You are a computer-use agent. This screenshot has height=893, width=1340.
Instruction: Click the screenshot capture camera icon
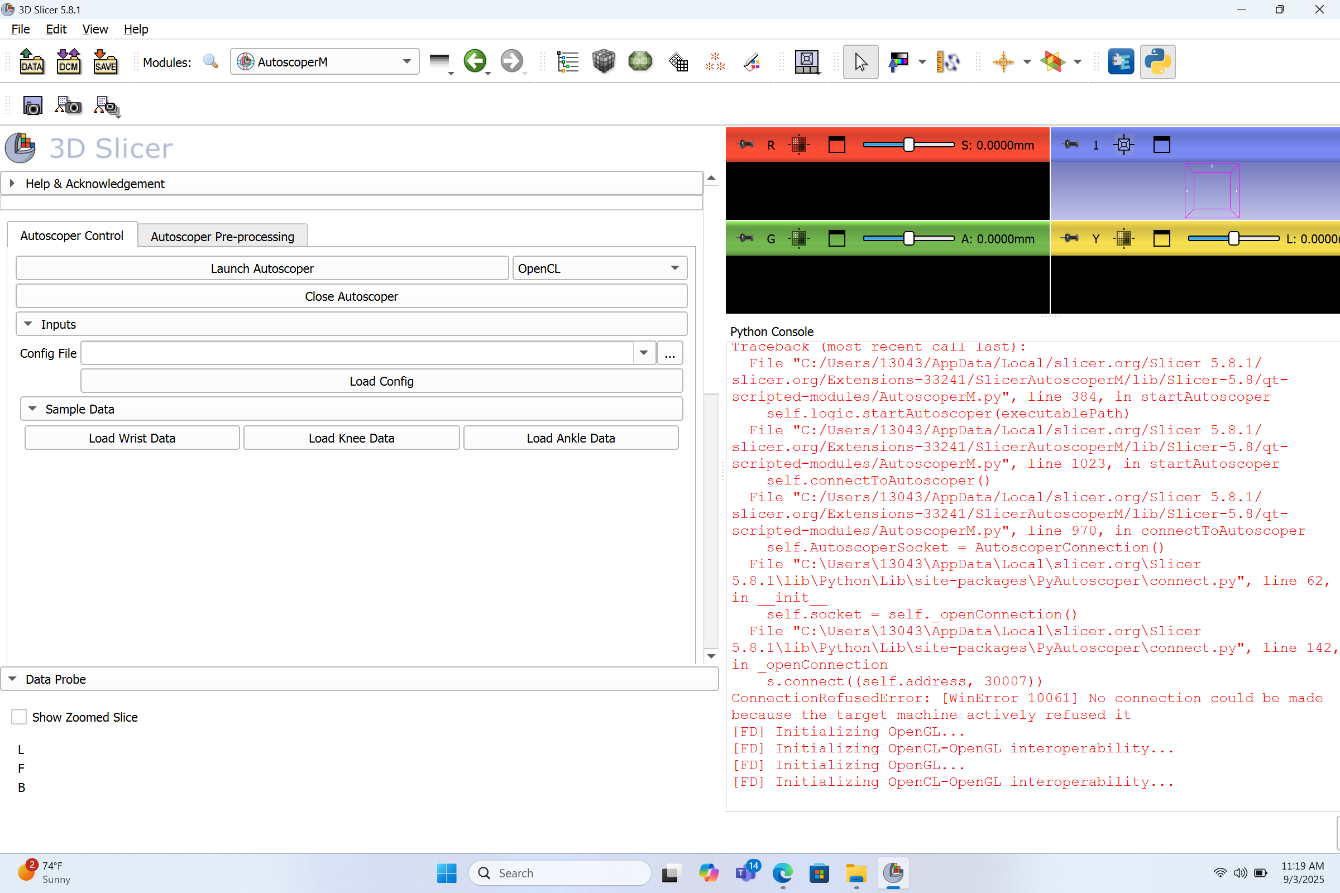32,106
